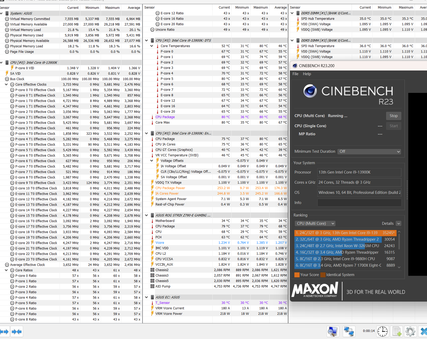The image size is (427, 339).
Task: Toggle the ranking Details chevron button
Action: pos(398,223)
